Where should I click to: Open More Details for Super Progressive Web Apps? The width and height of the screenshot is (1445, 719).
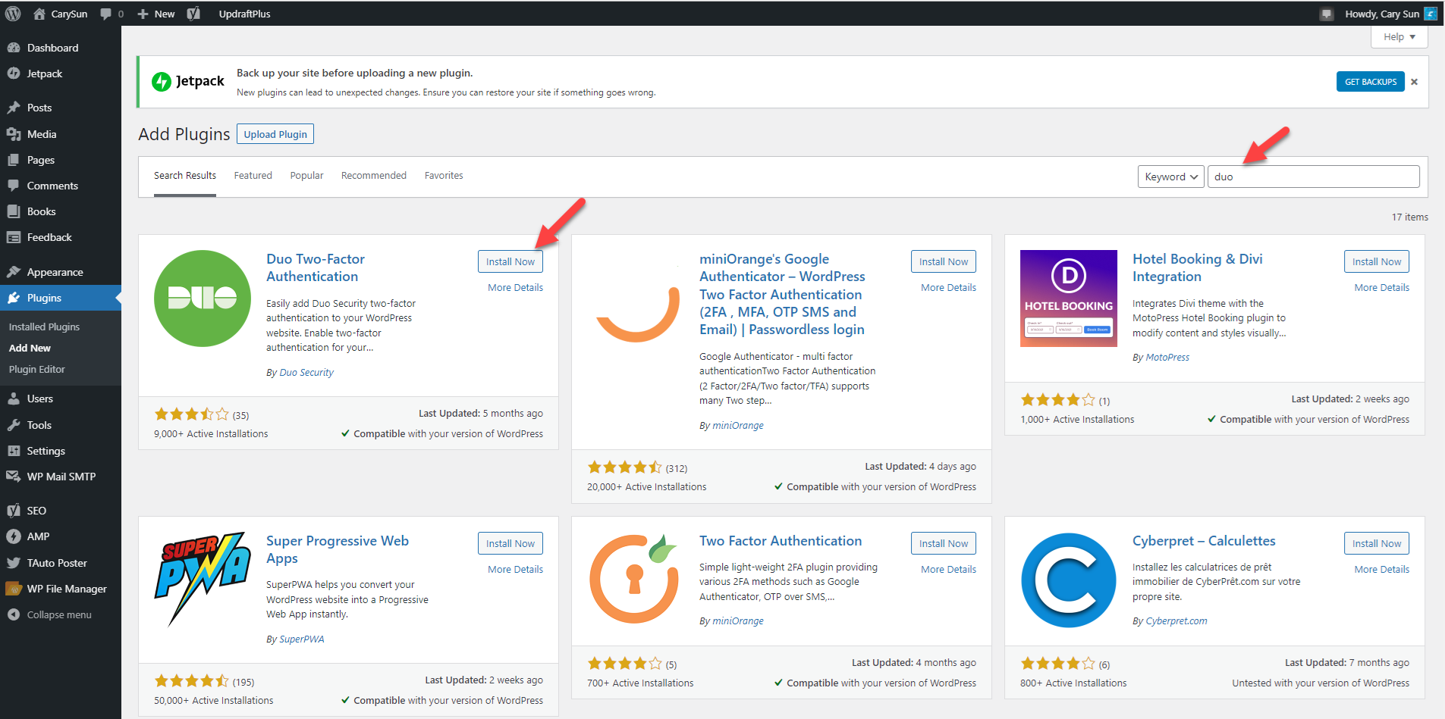click(x=516, y=569)
